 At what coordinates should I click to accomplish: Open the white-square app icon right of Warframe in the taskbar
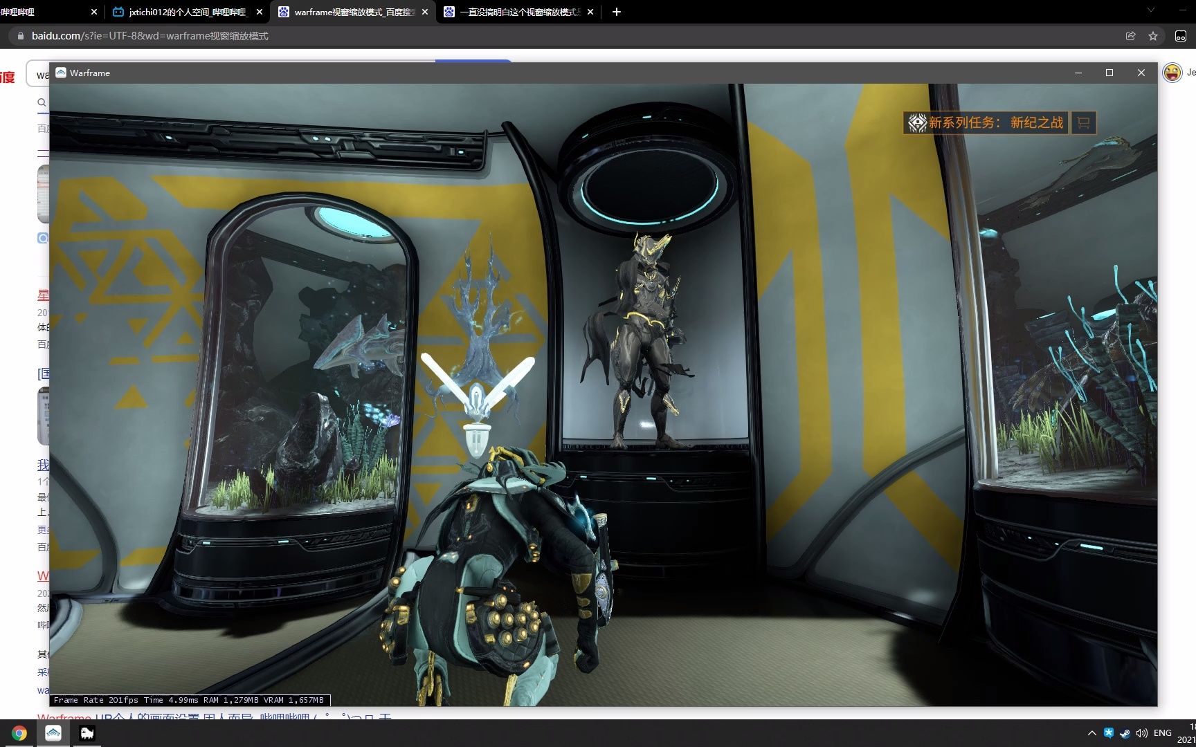(x=87, y=733)
